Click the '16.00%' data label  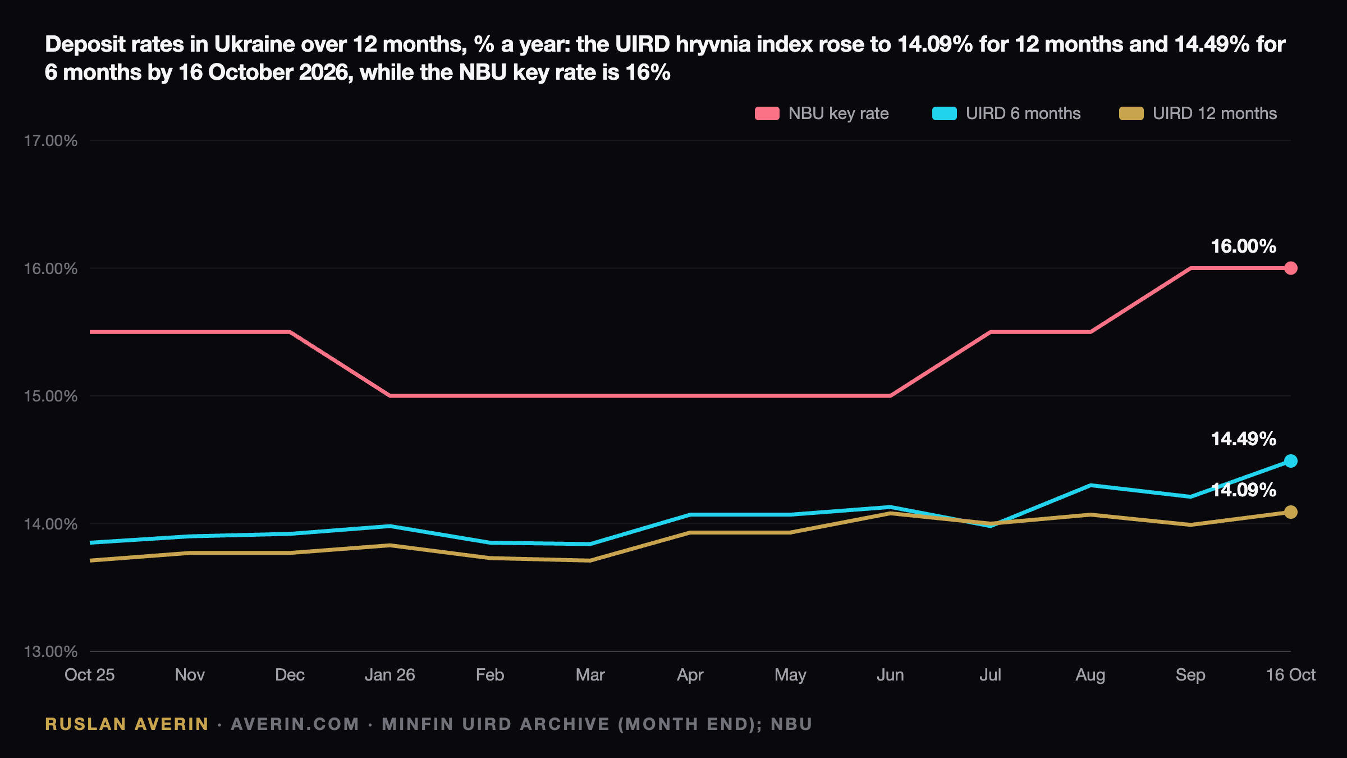pyautogui.click(x=1244, y=246)
